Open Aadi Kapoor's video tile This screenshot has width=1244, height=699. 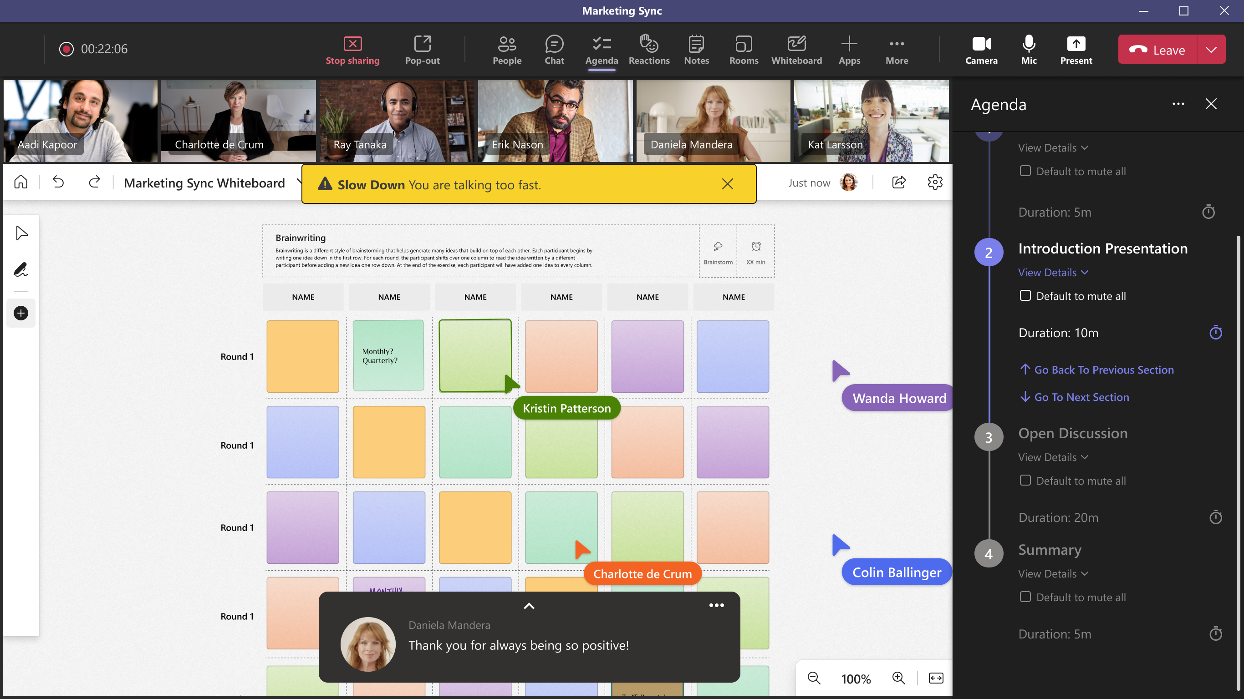(x=81, y=121)
